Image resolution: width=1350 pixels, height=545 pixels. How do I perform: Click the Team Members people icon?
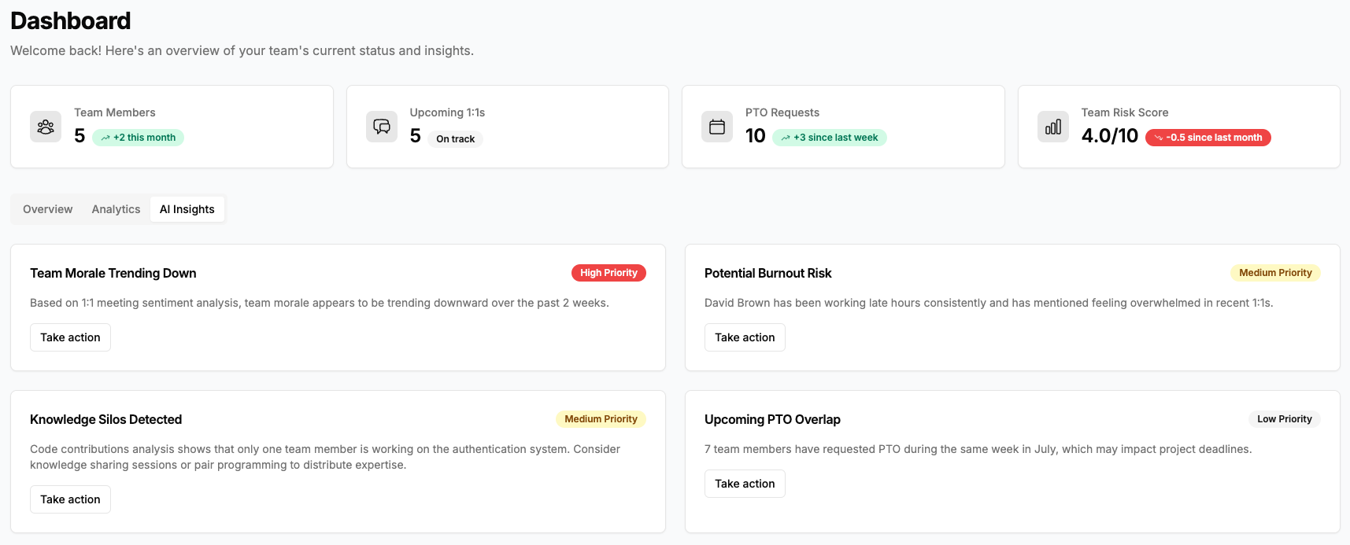point(46,127)
